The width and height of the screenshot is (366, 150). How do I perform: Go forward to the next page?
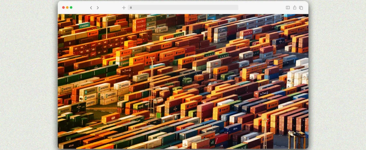98,7
